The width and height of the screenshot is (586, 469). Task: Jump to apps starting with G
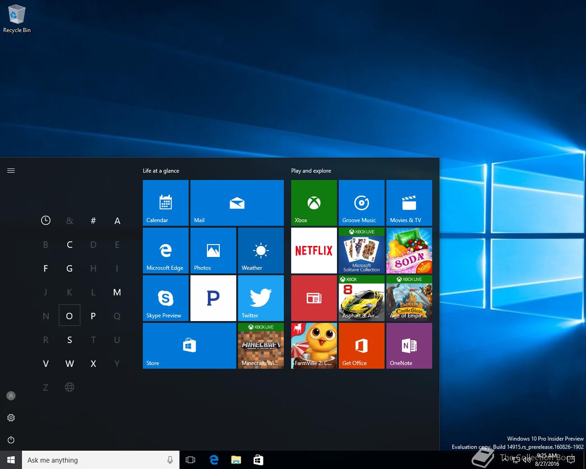(70, 268)
